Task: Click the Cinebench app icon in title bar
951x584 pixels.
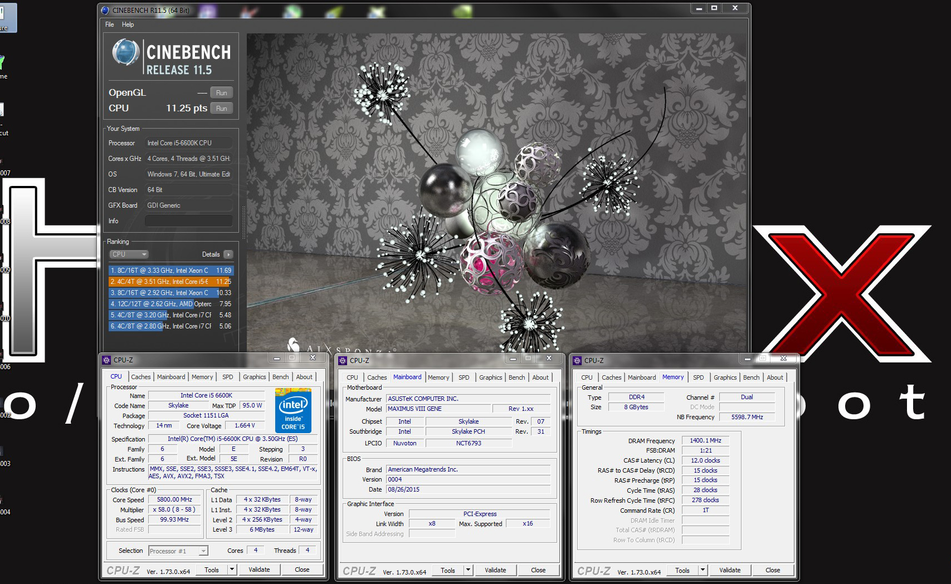Action: pyautogui.click(x=105, y=10)
